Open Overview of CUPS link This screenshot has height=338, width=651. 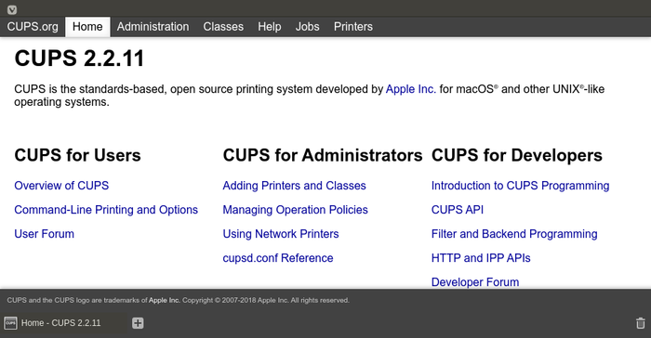tap(61, 186)
